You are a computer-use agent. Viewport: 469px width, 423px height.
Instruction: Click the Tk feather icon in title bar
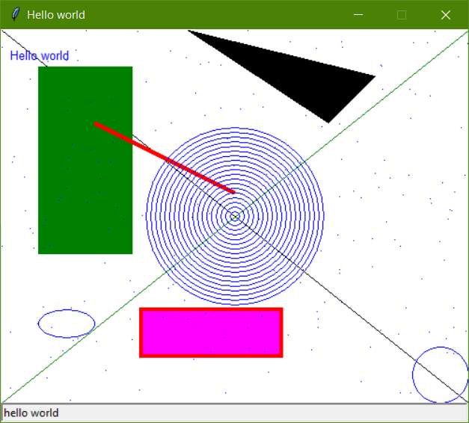(15, 15)
